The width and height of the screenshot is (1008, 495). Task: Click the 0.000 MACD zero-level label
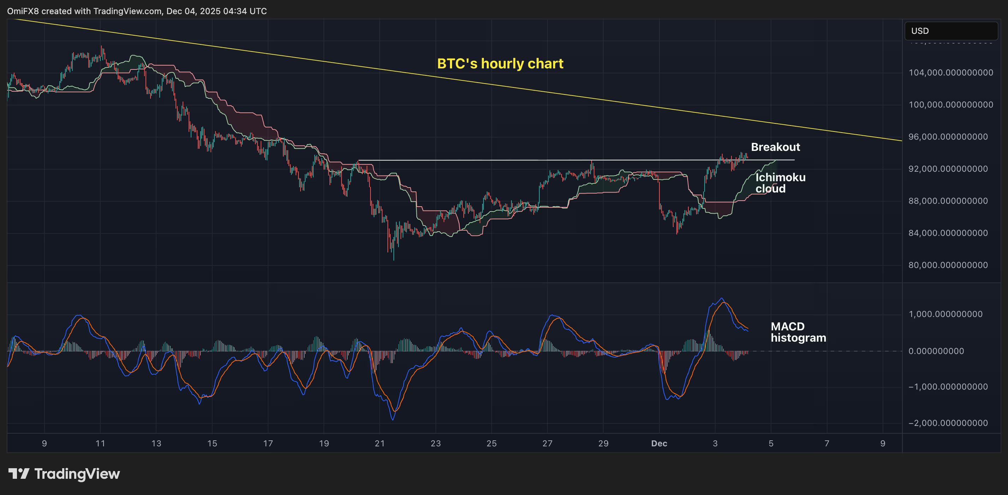(936, 351)
